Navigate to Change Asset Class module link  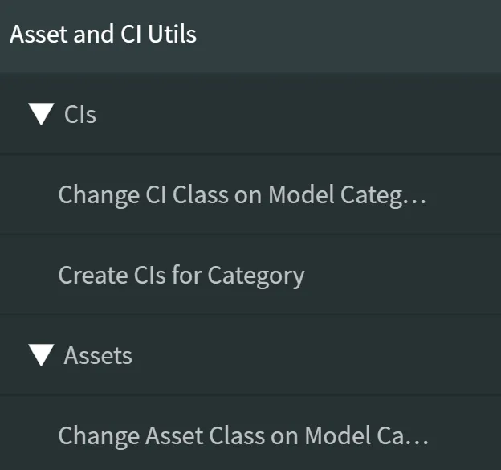243,435
